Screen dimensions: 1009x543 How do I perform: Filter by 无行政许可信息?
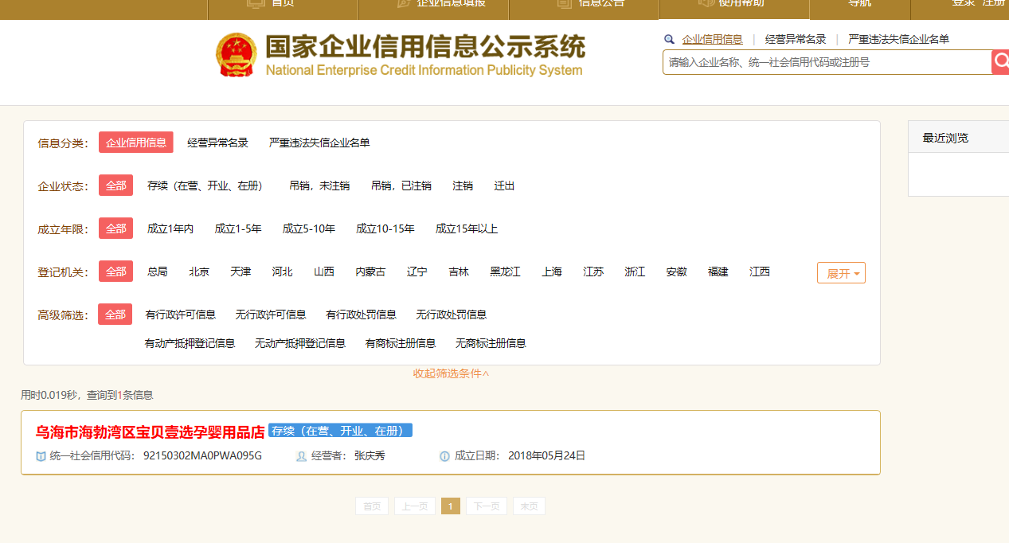pos(271,314)
